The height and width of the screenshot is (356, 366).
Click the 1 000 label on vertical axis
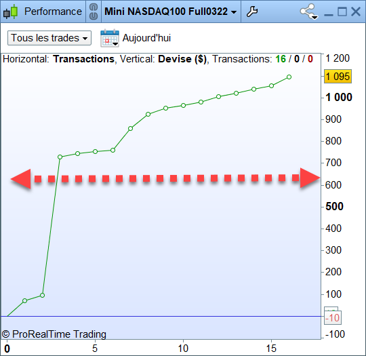339,97
